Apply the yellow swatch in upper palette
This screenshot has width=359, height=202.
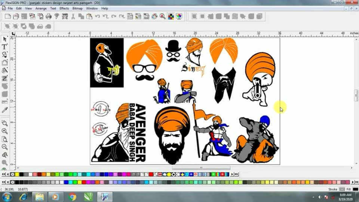17,175
